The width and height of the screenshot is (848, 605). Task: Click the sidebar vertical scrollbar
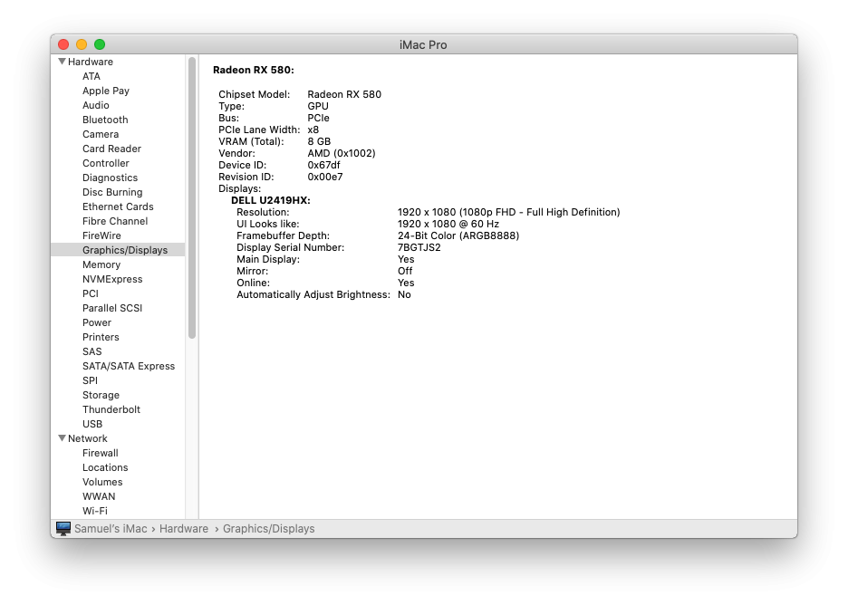pos(192,197)
